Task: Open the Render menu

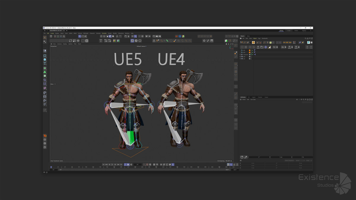Action: tap(115, 33)
